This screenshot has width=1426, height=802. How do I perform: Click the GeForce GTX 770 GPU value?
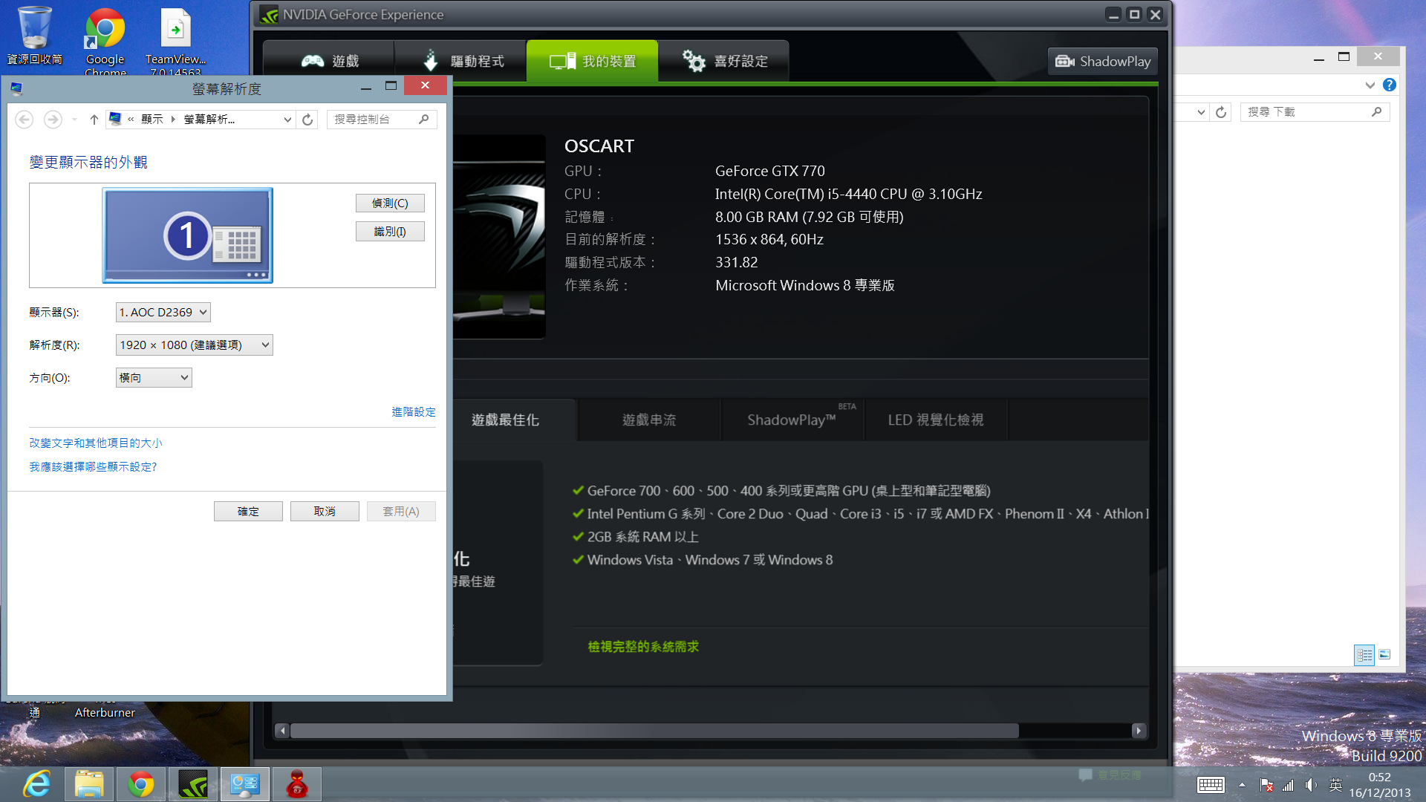770,171
